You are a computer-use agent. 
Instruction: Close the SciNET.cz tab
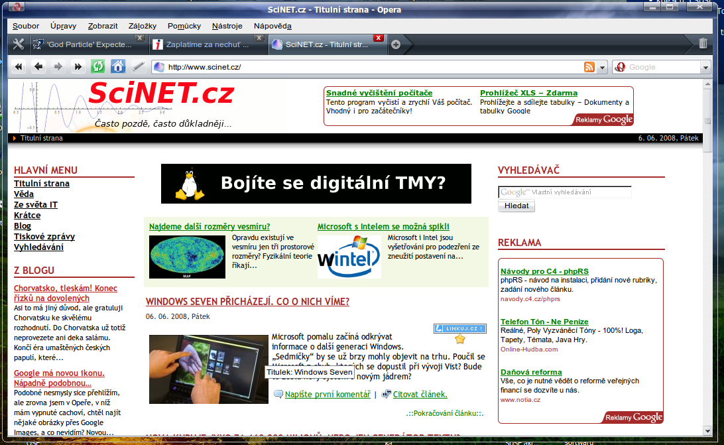pos(378,38)
